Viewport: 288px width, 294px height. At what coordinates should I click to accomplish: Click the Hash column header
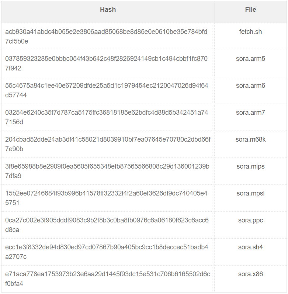click(x=108, y=10)
